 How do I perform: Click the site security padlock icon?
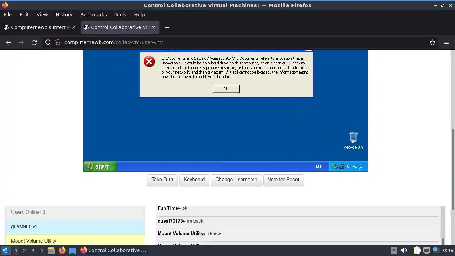click(x=58, y=42)
